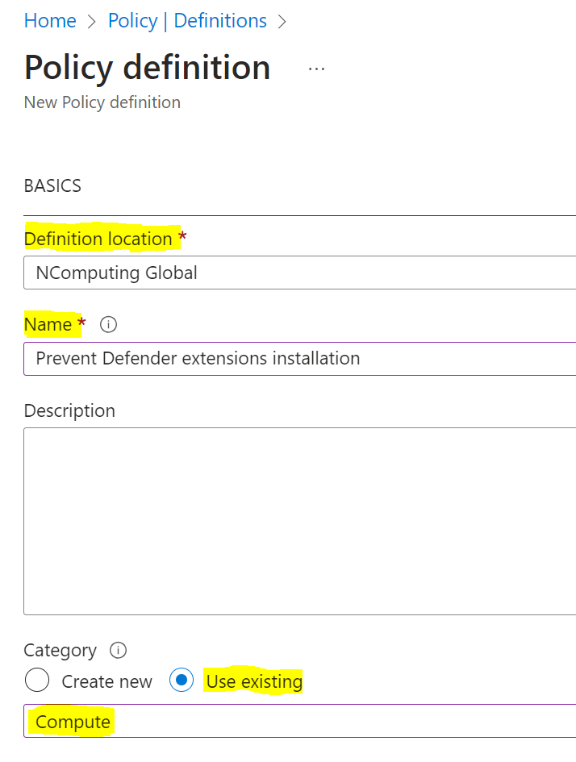
Task: Click inside the empty Description text area
Action: [300, 521]
